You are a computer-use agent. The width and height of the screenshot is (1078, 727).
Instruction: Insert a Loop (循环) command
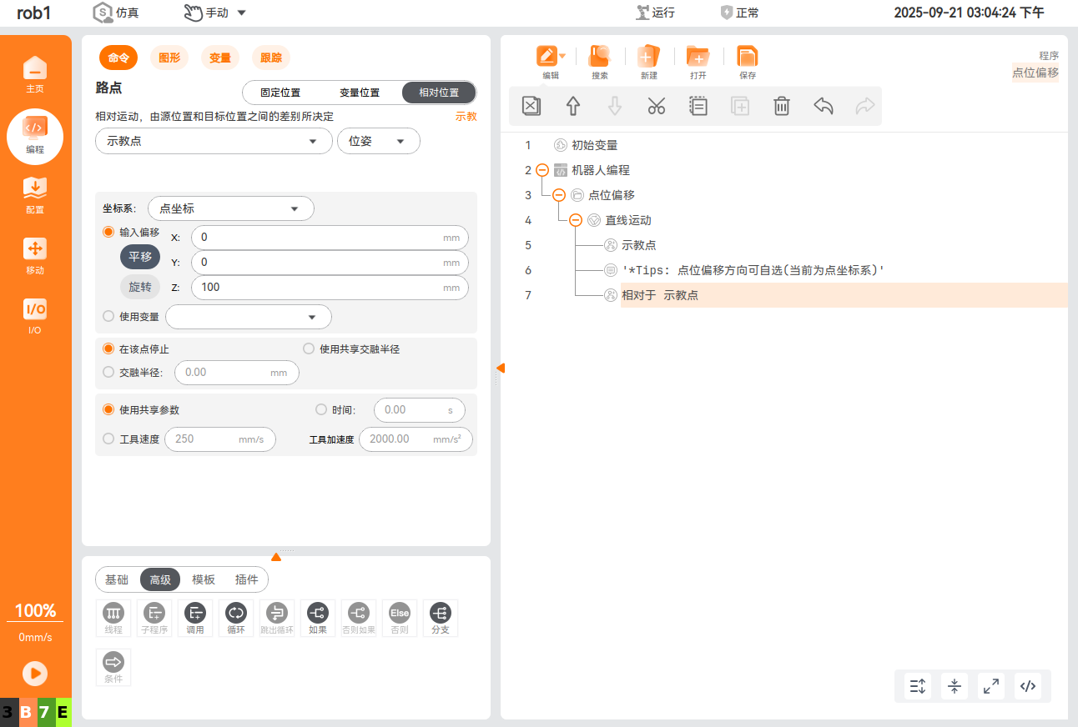pos(236,619)
